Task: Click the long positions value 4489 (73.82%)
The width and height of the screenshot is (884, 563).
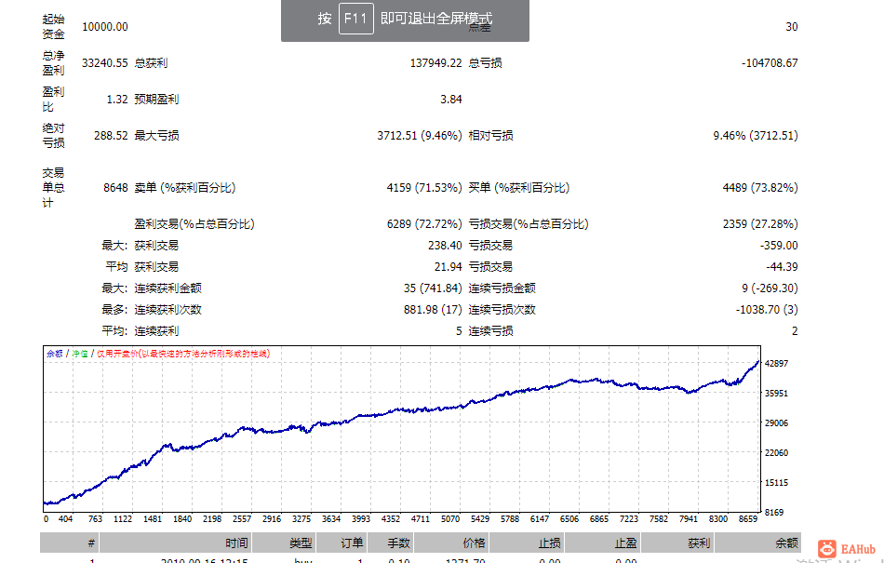Action: pyautogui.click(x=760, y=188)
